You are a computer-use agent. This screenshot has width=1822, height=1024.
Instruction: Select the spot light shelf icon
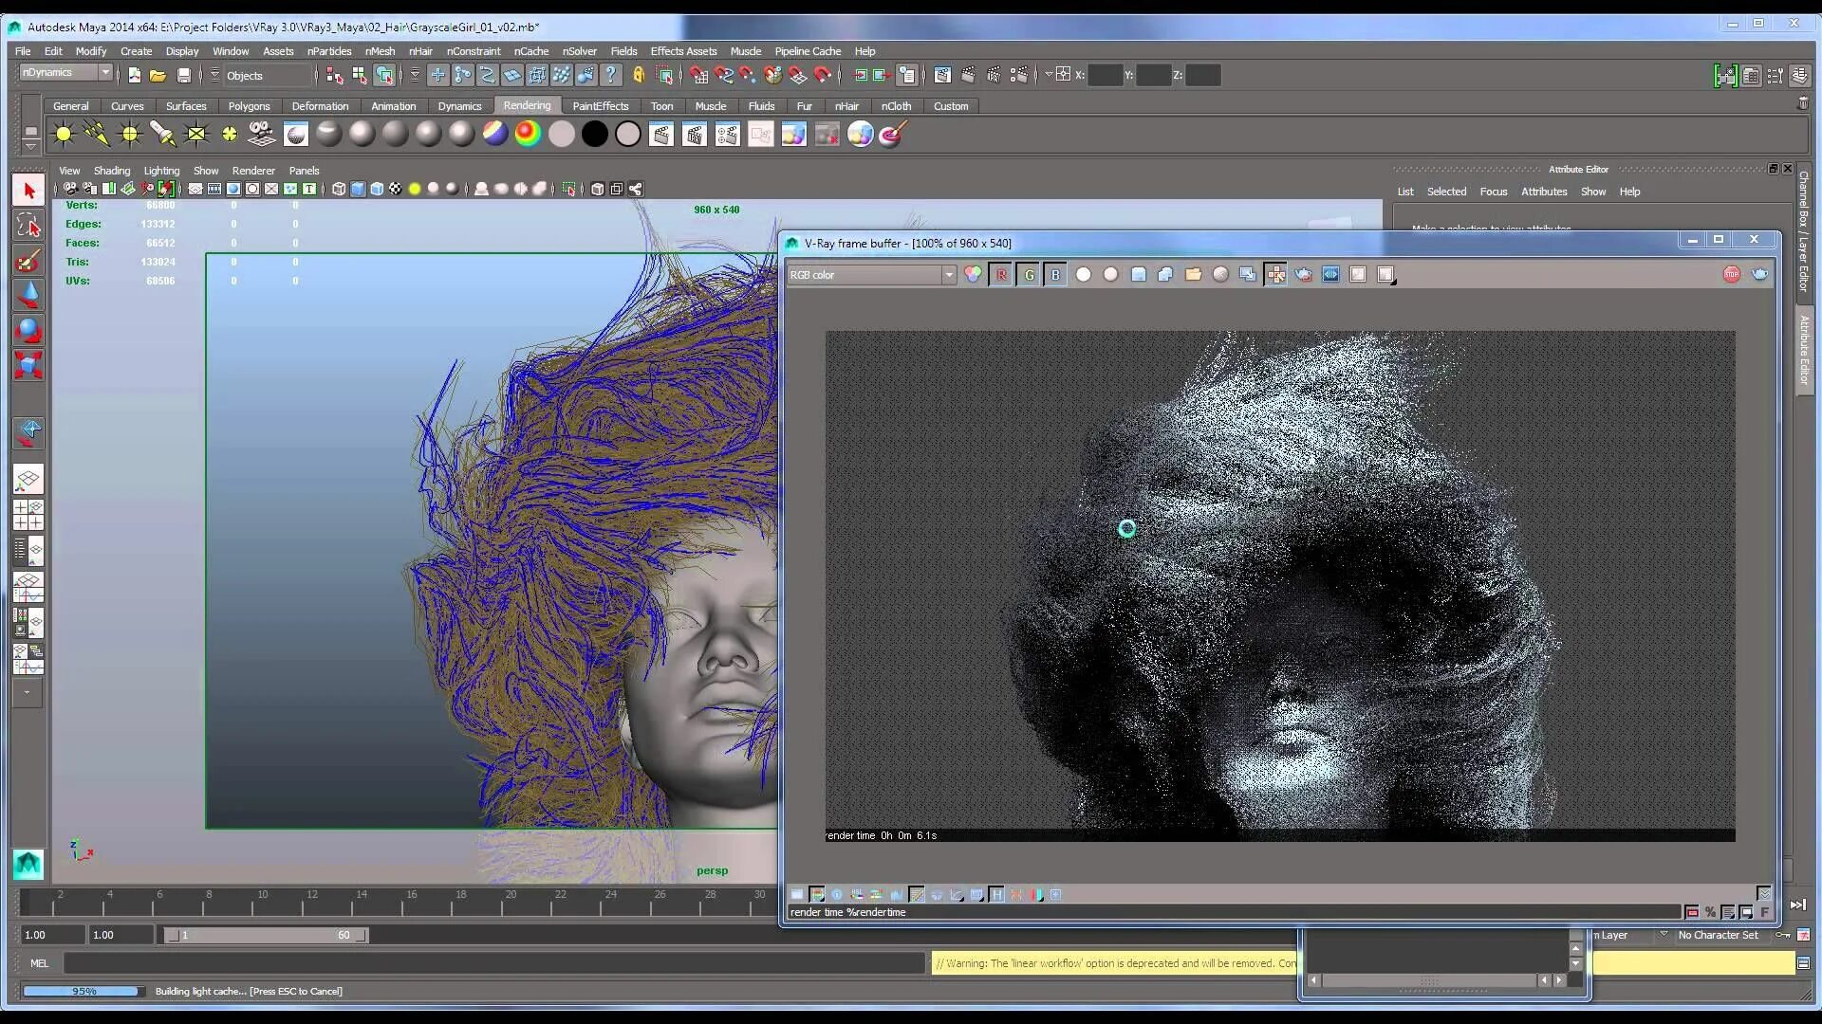coord(162,135)
